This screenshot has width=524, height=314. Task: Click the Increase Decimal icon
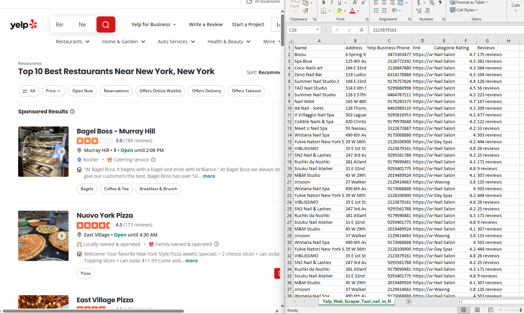tap(419, 11)
